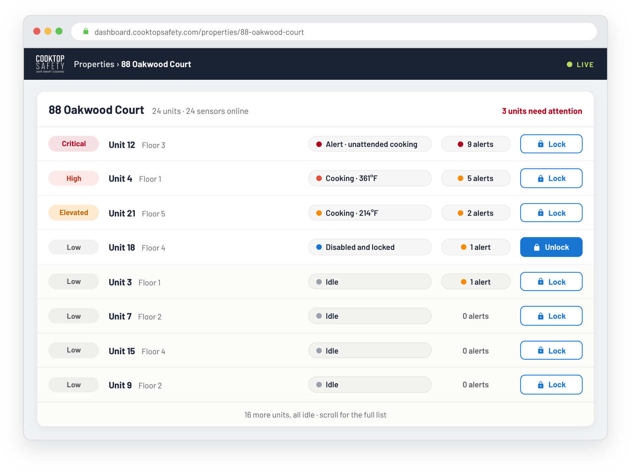632x472 pixels.
Task: Click the Critical risk badge
Action: (x=74, y=144)
